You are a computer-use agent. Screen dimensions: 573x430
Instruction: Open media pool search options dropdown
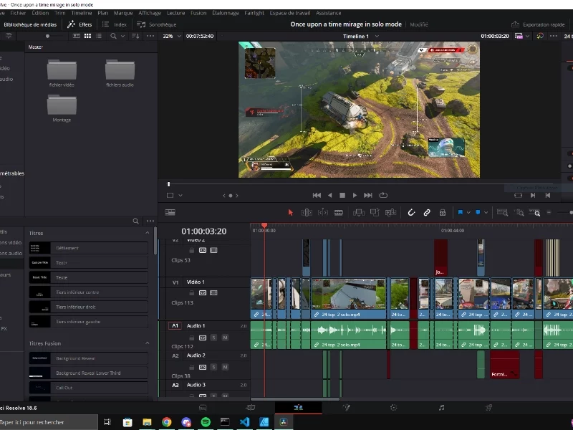click(x=122, y=37)
